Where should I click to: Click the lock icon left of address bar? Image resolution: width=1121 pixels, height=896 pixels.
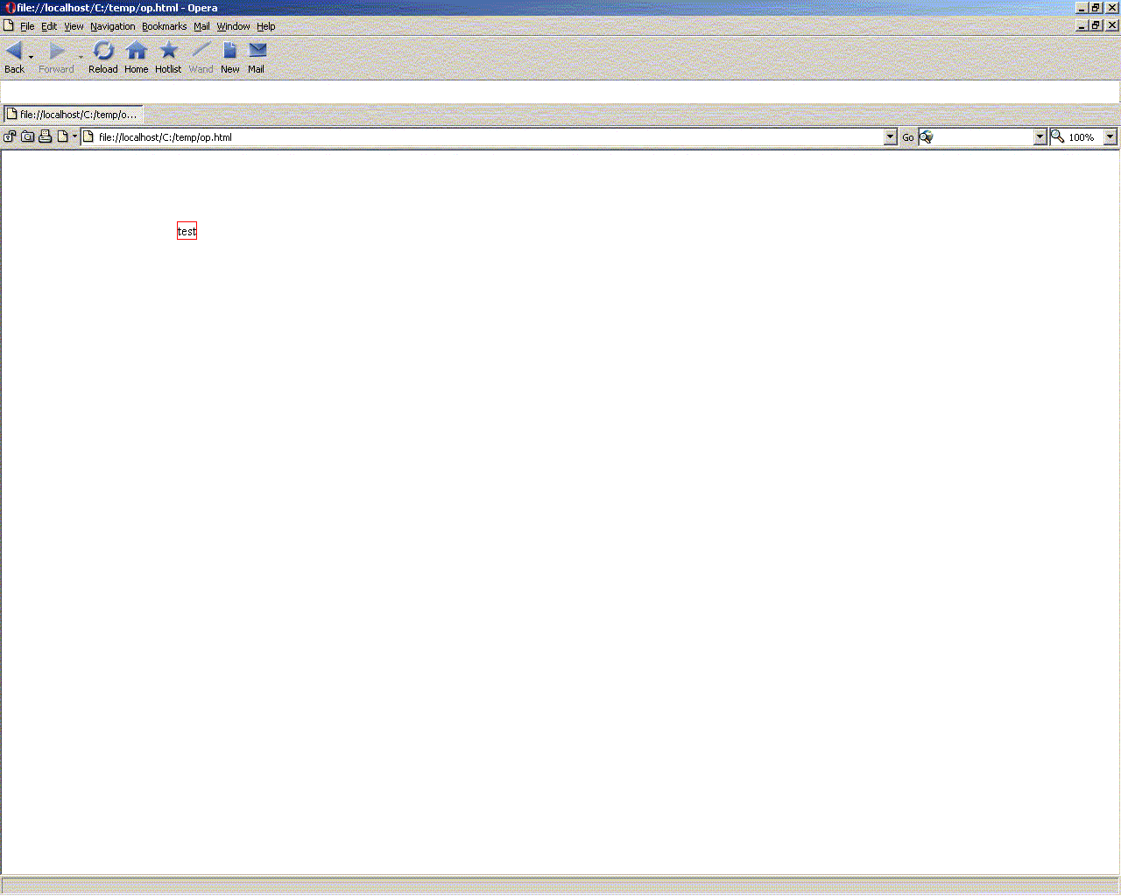click(x=10, y=136)
